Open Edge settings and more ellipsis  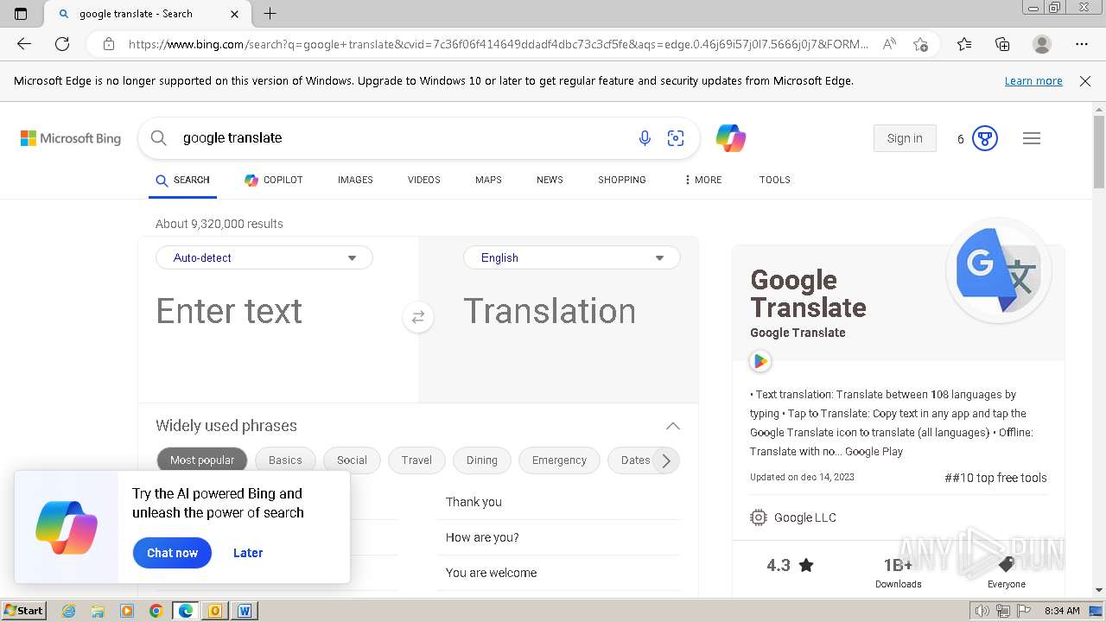[1082, 44]
